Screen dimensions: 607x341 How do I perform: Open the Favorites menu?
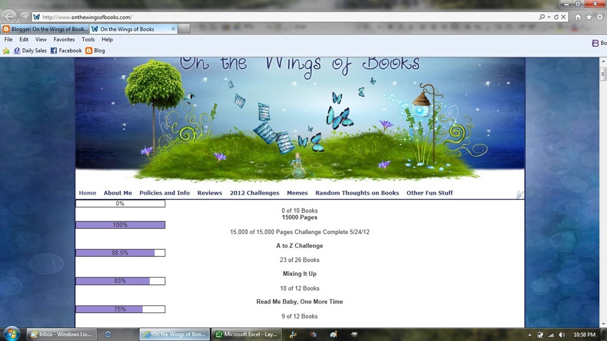coord(64,40)
